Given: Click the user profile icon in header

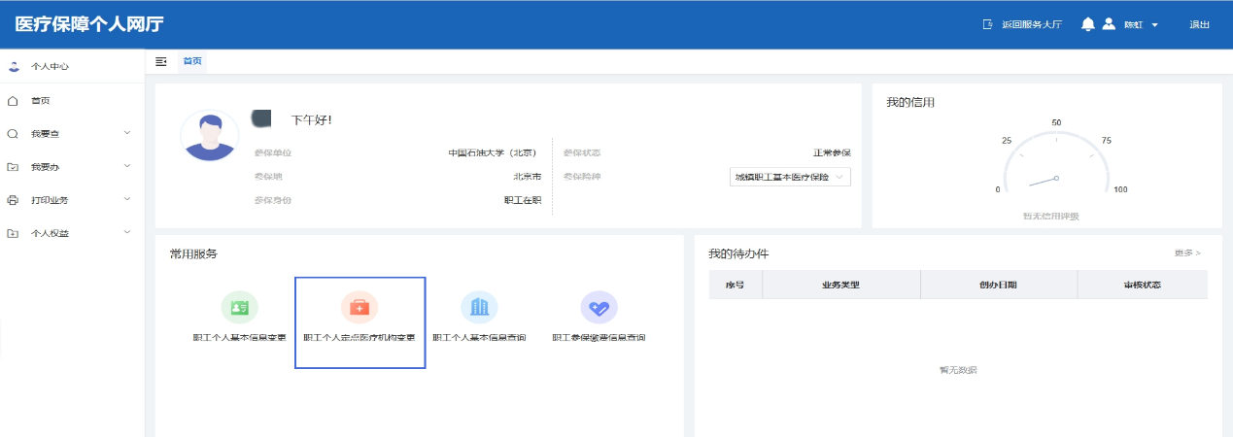Looking at the screenshot, I should pyautogui.click(x=1109, y=24).
